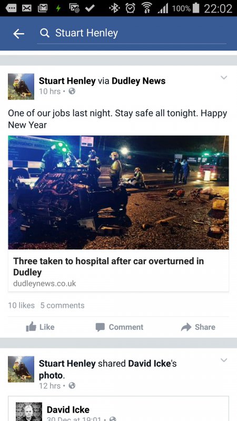Screen dimensions: 237x421
Task: Open the overturned car article image
Action: click(118, 192)
